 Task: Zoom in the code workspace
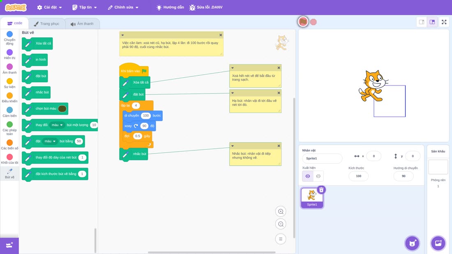(281, 211)
